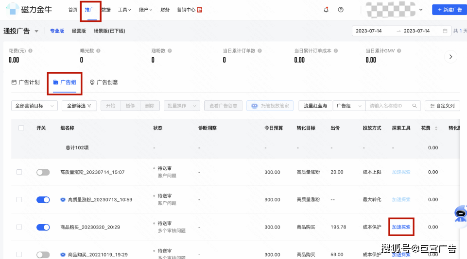Screen dimensions: 467x259
Task: Open 批量操作 dropdown
Action: (x=182, y=106)
